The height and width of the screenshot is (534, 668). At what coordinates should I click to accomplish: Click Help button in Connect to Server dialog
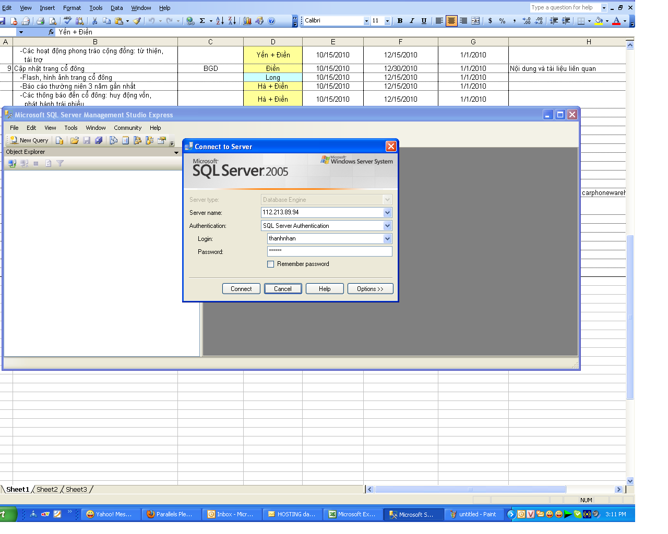pos(325,289)
